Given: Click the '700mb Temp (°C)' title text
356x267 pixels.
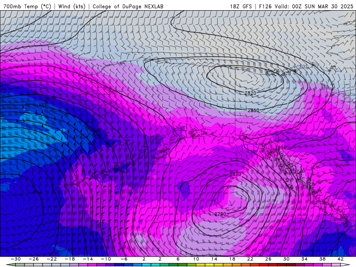Looking at the screenshot, I should [27, 6].
